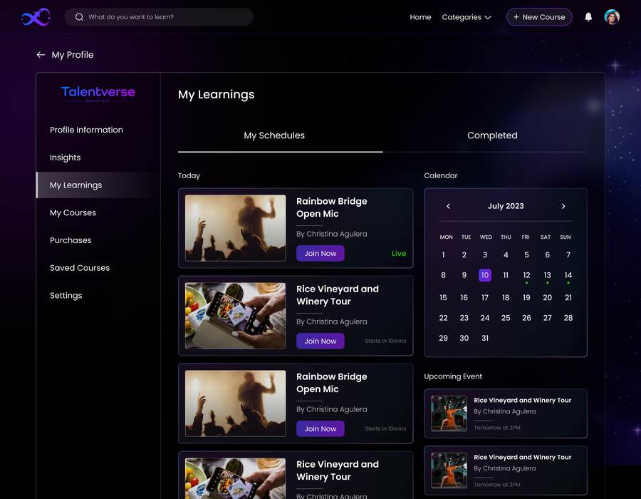
Task: Click the New Course button
Action: coord(539,17)
